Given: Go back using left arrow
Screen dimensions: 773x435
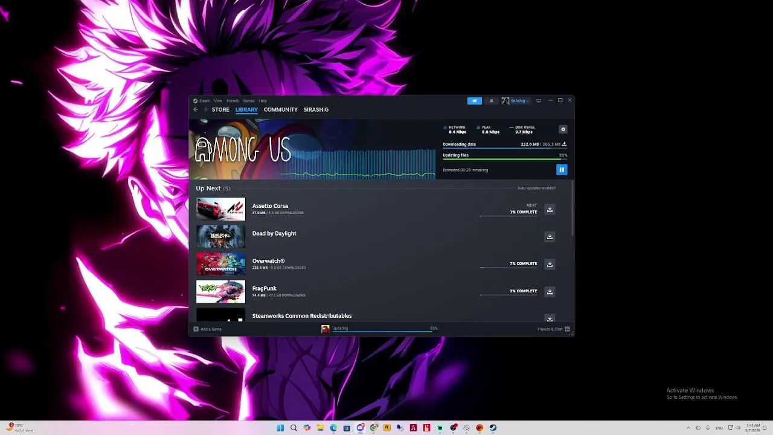Looking at the screenshot, I should [x=196, y=109].
